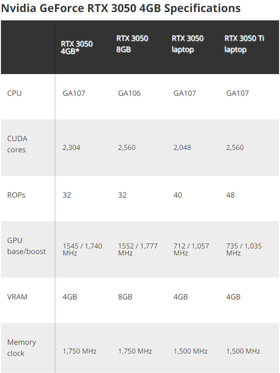Click the GA106 cell
280x373 pixels.
pyautogui.click(x=129, y=93)
